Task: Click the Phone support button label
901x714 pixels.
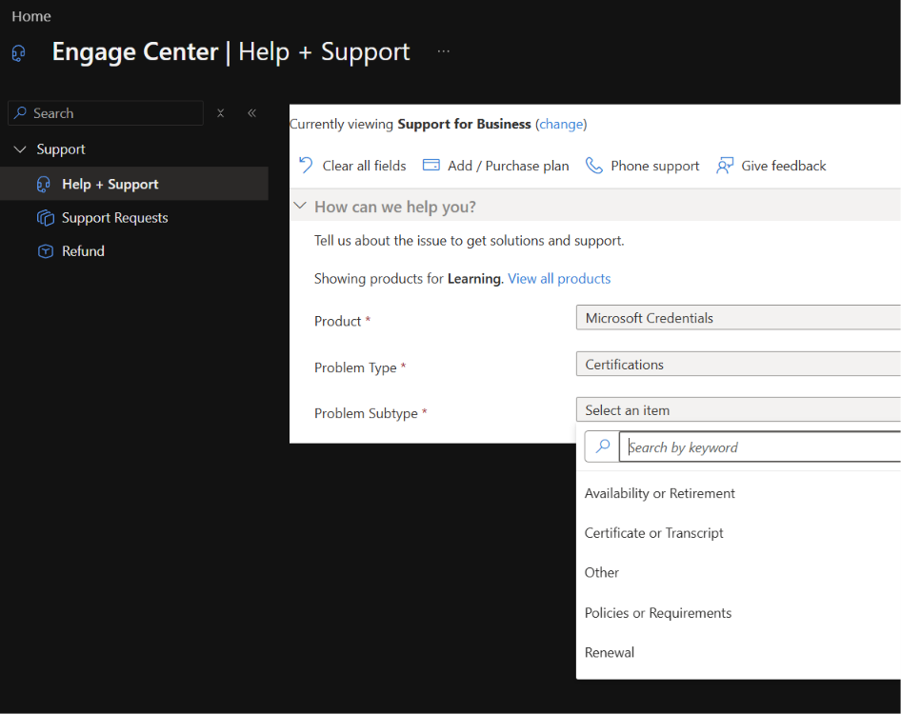Action: pos(655,166)
